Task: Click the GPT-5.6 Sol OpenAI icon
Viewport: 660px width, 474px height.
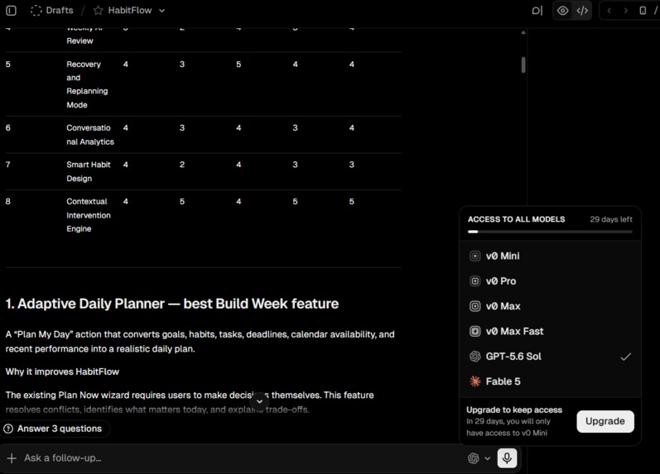Action: (x=475, y=357)
